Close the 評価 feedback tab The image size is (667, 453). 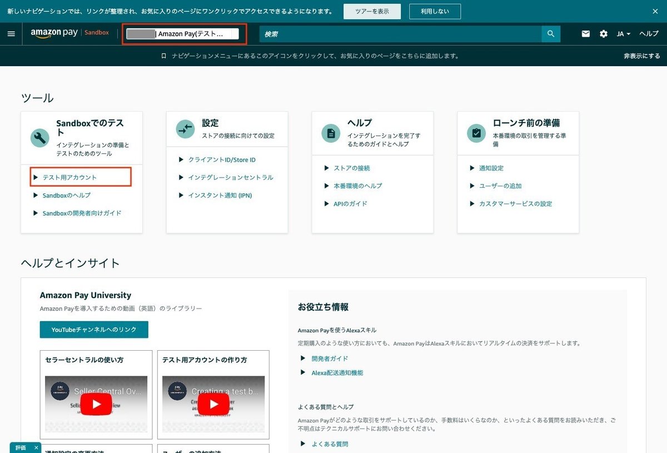click(x=36, y=447)
